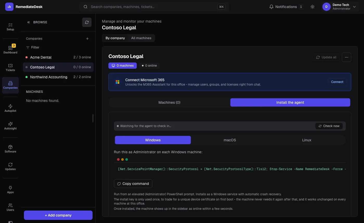Select the Install the agent tab
The image size is (364, 223).
(x=290, y=102)
